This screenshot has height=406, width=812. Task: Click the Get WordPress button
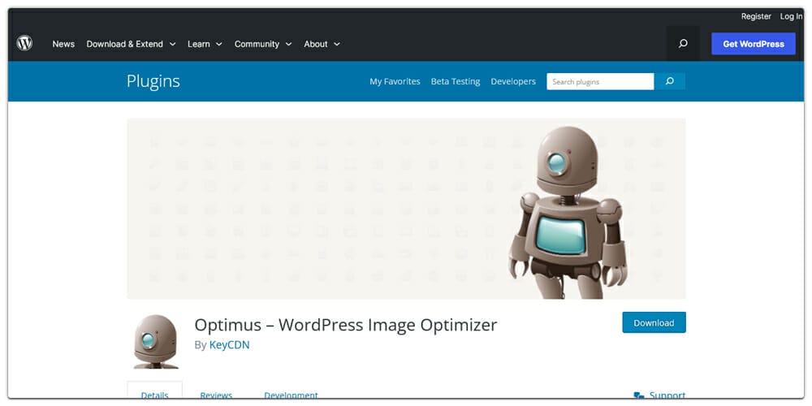click(754, 44)
